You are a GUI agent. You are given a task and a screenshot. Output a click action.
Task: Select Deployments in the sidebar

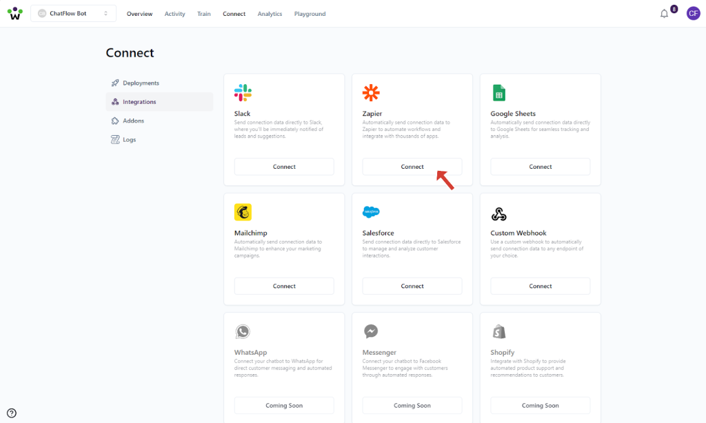141,83
